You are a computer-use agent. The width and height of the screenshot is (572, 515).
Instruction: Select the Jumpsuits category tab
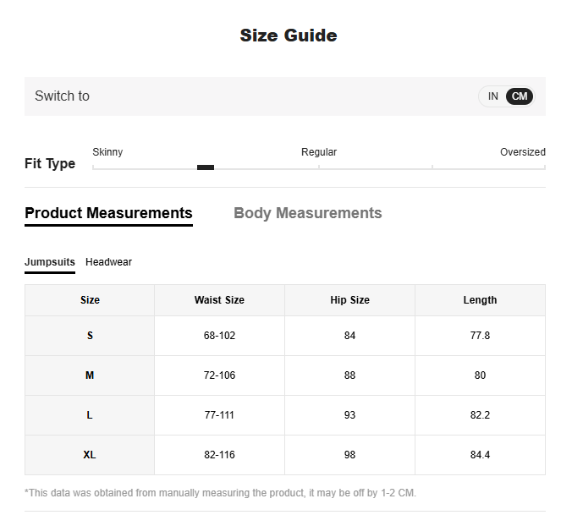49,262
